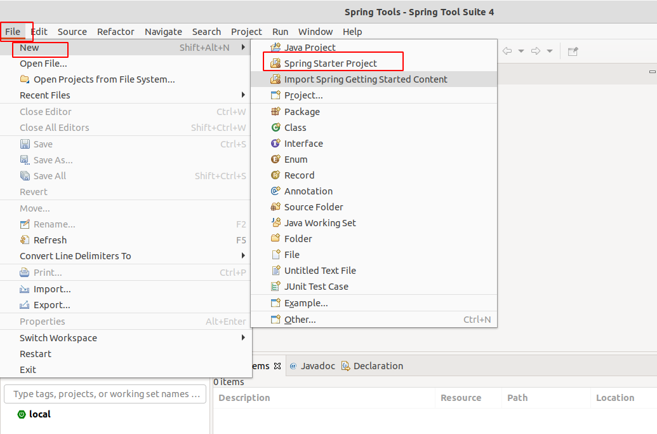Open the back history dropdown arrow
Viewport: 657px width, 434px height.
click(521, 51)
